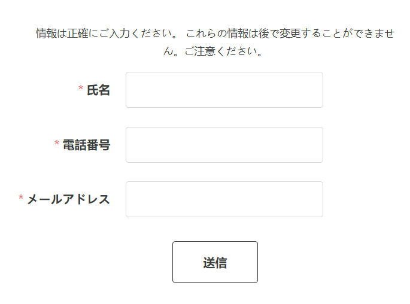
Task: Click the 電話番号 field label
Action: [x=86, y=145]
